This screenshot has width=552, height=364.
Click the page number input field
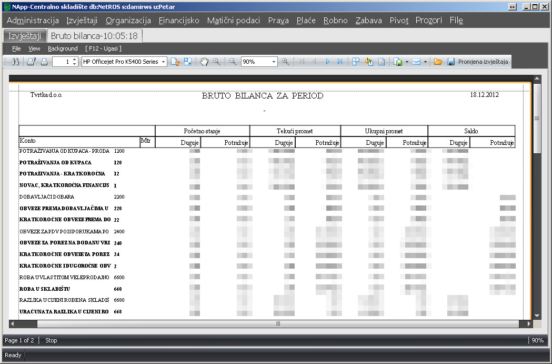[61, 62]
